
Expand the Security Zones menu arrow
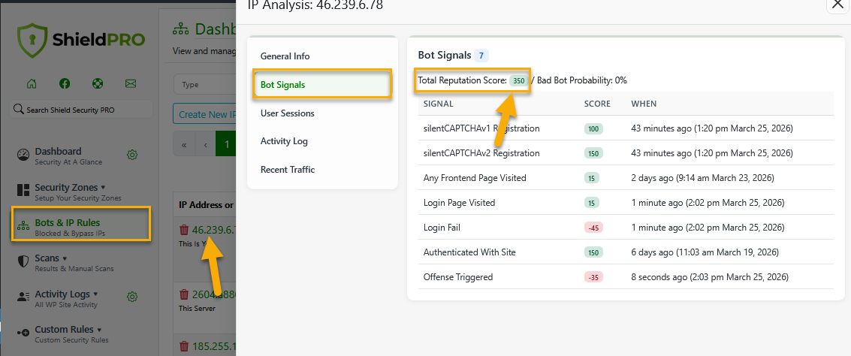(103, 187)
